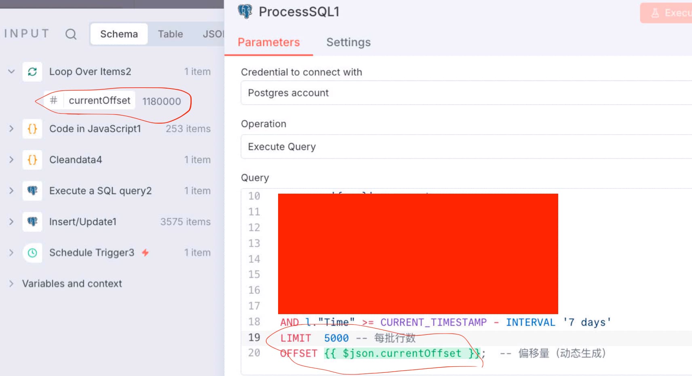Switch to the JSON view tab
Screen dimensions: 692x376
pos(213,34)
